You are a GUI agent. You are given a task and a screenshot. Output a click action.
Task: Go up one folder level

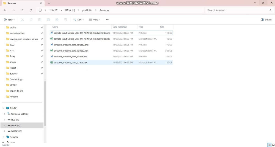pos(22,10)
